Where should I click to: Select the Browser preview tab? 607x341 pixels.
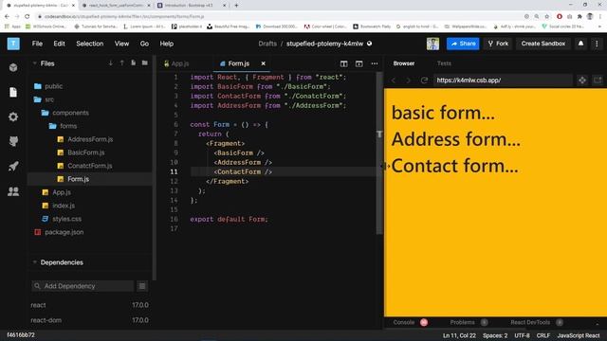tap(404, 63)
